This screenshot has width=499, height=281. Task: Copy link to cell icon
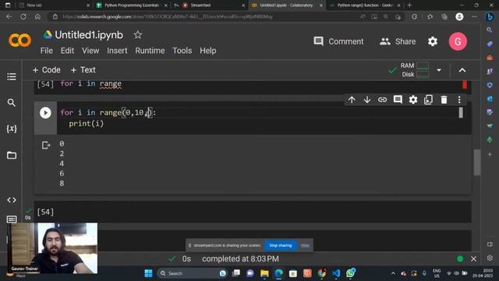[382, 100]
